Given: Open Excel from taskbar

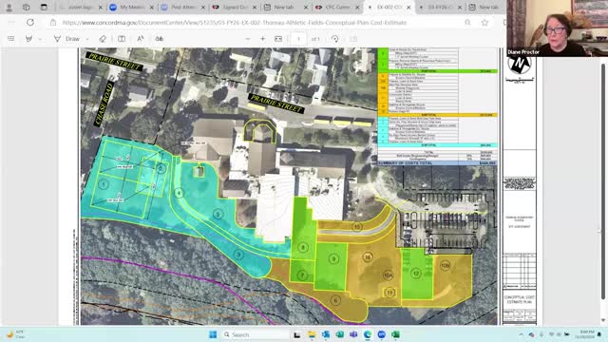Looking at the screenshot, I should pos(395,334).
